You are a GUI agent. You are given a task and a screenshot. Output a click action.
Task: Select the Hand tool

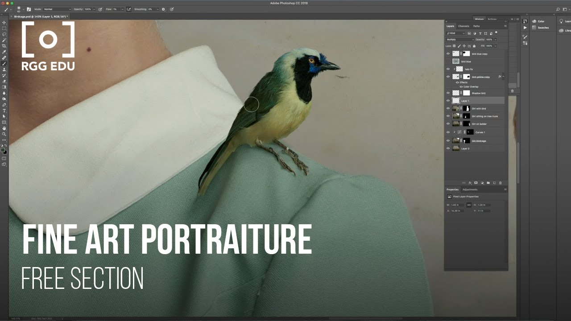coord(4,128)
